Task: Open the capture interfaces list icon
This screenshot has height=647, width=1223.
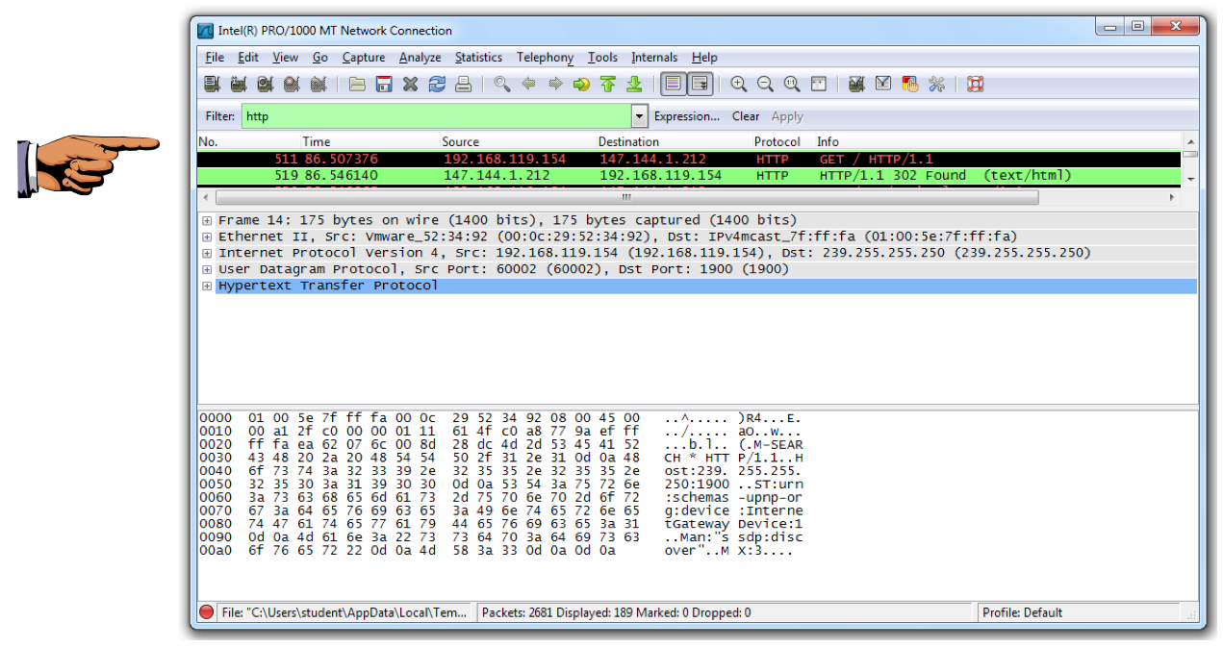Action: pos(212,85)
